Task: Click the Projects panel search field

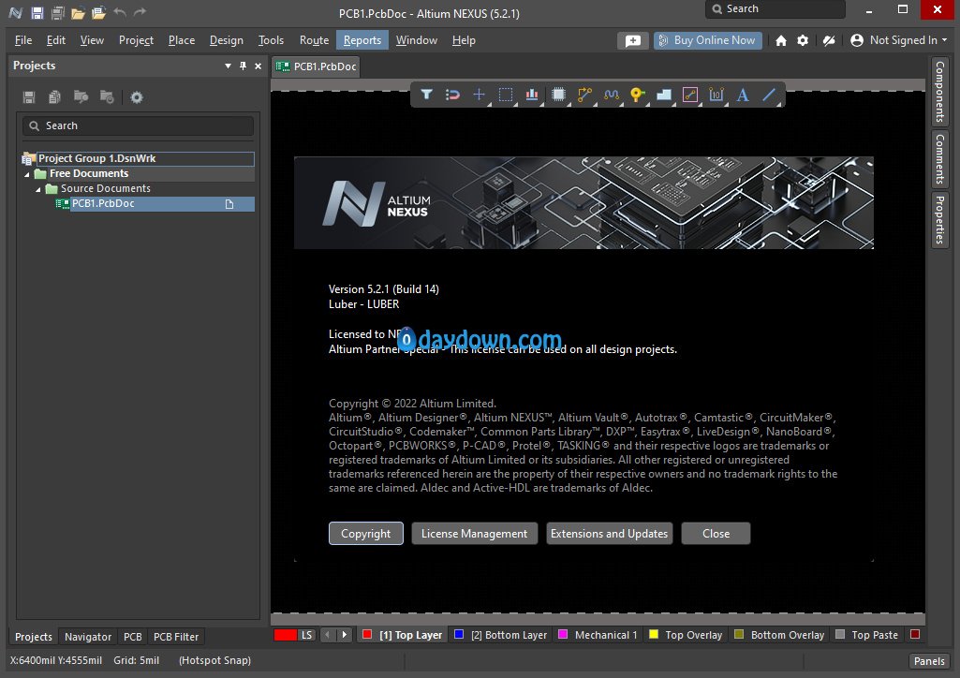Action: click(x=138, y=125)
